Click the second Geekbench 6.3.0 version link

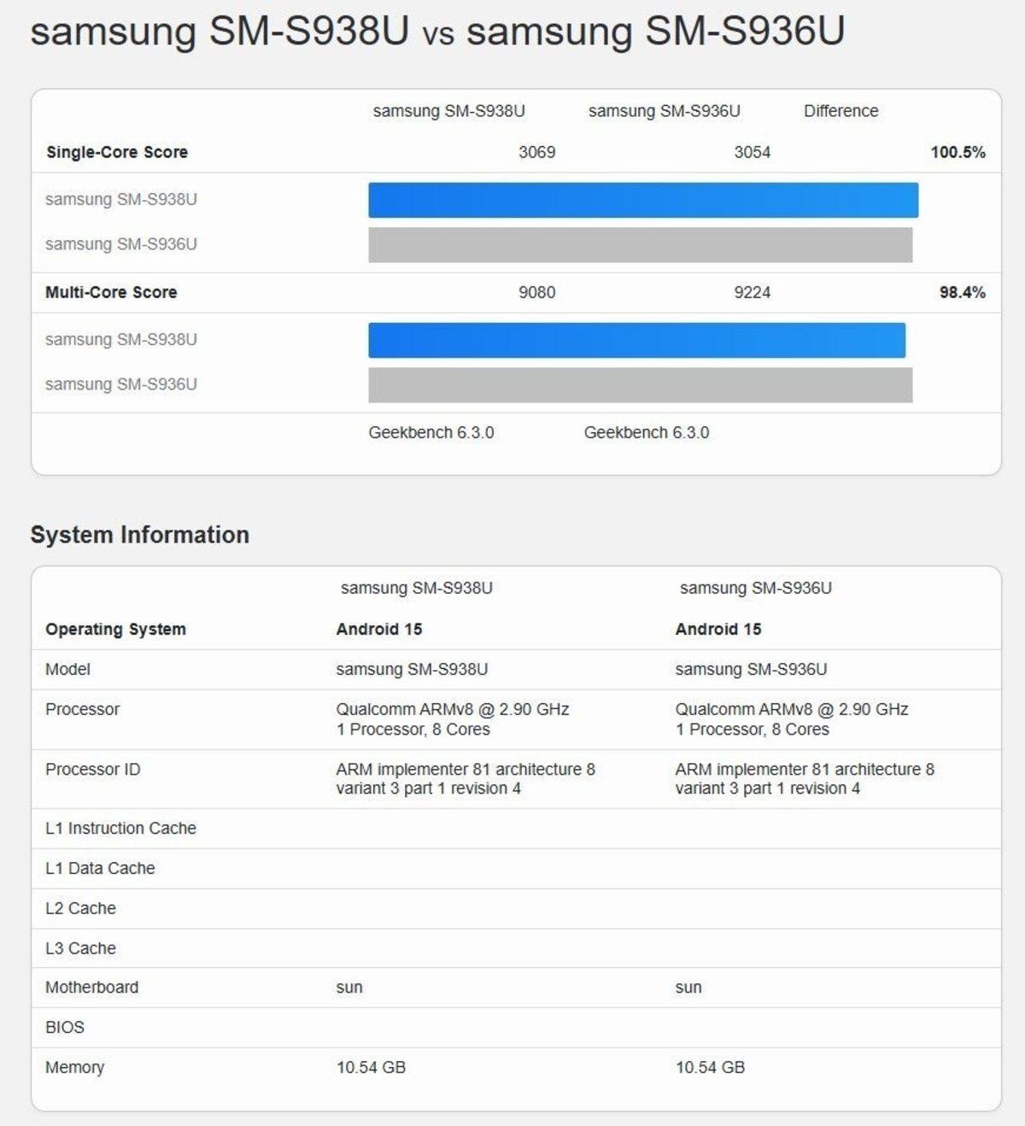tap(646, 433)
